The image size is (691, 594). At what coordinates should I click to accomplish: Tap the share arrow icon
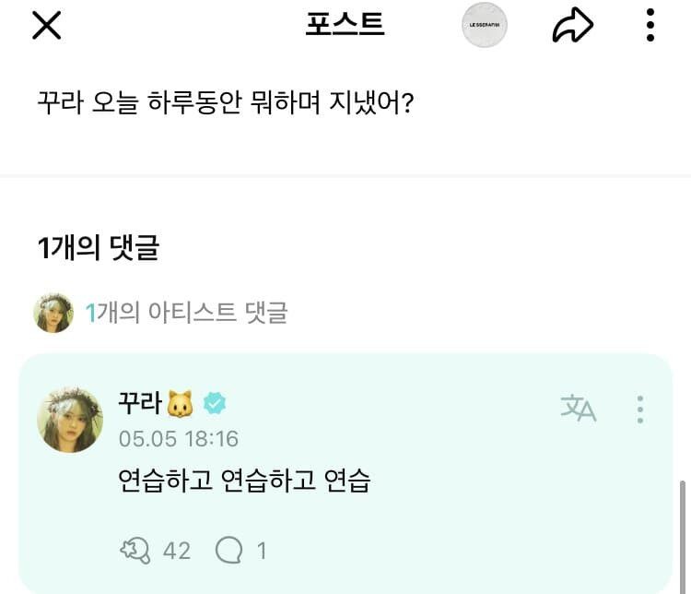(x=572, y=26)
